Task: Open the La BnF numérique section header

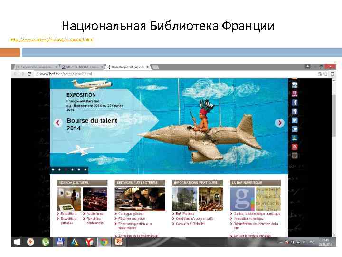Action: [256, 182]
